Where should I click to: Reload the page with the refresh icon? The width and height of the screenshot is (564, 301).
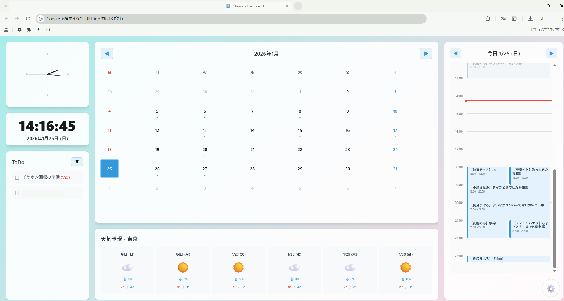(28, 18)
